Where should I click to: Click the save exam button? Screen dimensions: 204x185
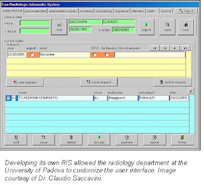43,140
